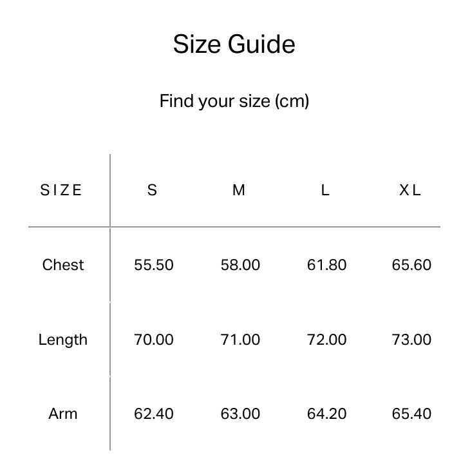Click the Length row label
The height and width of the screenshot is (473, 470).
coord(63,340)
